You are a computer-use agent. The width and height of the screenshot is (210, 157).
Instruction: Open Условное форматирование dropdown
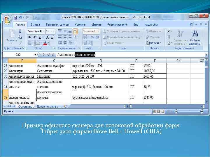[x=123, y=31]
